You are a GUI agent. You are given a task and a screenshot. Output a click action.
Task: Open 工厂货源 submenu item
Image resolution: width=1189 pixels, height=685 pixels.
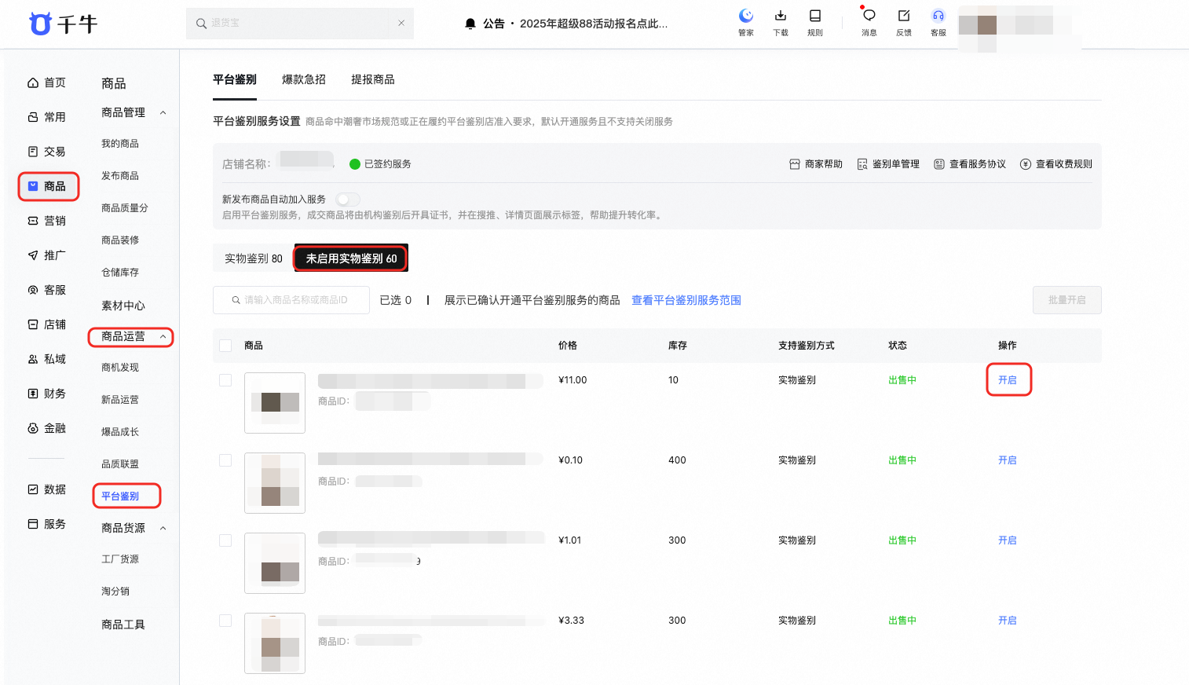pyautogui.click(x=120, y=559)
